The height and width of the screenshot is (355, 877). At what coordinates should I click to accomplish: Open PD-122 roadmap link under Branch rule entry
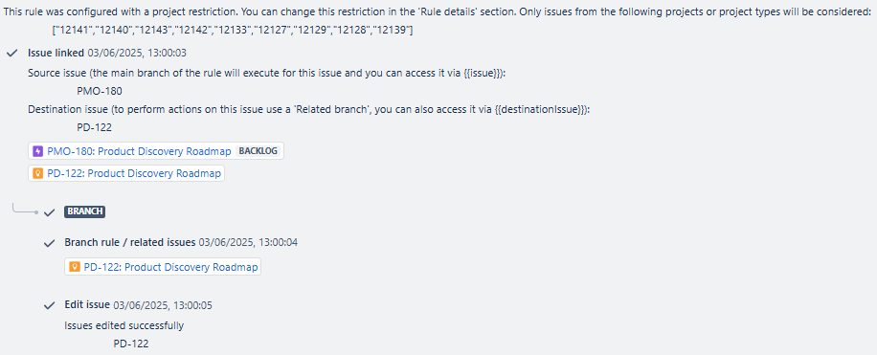[170, 267]
